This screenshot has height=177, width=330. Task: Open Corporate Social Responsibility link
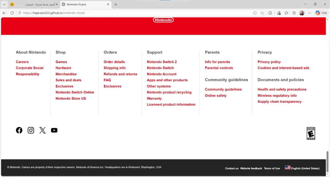point(29,71)
